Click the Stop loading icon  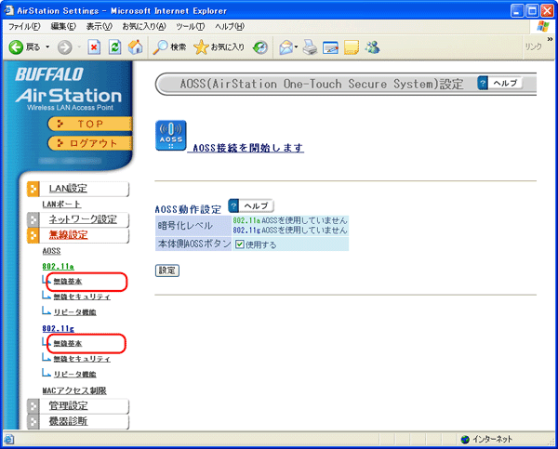(94, 46)
